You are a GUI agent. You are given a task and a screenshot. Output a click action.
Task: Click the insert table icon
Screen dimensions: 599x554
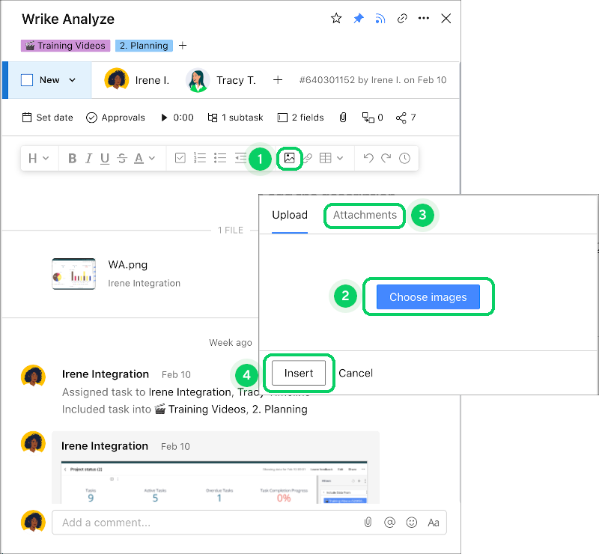pyautogui.click(x=326, y=158)
